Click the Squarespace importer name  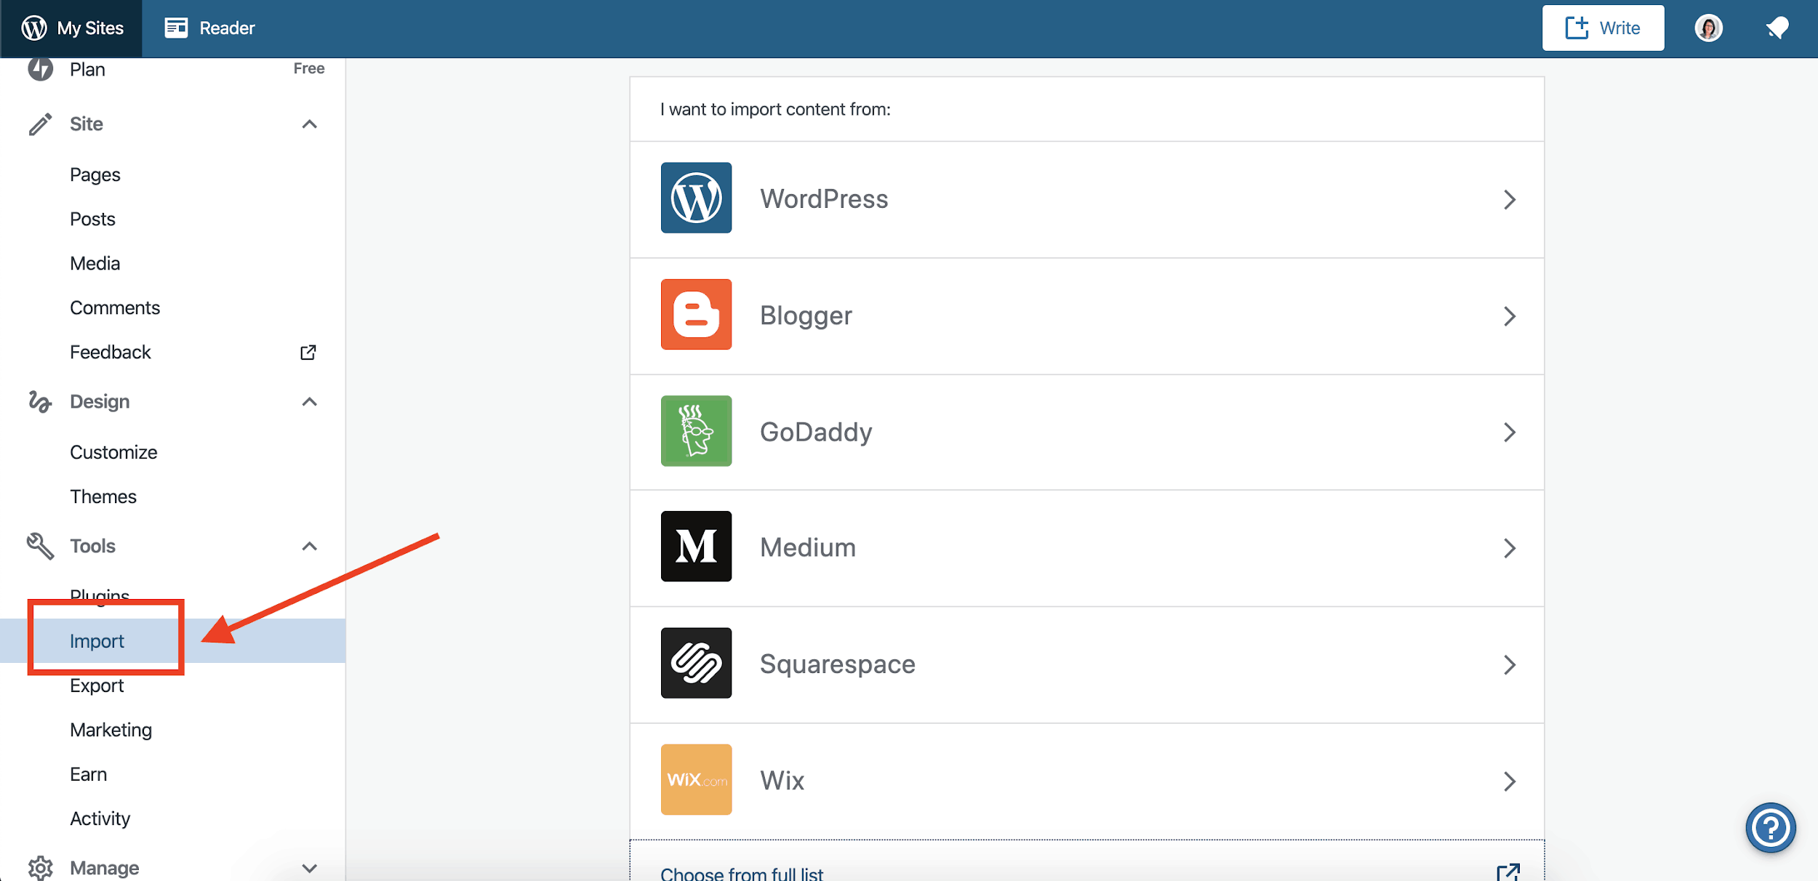coord(838,664)
